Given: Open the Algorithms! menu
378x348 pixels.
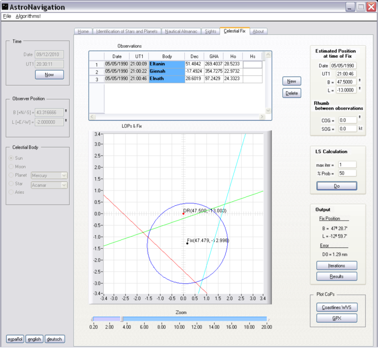Looking at the screenshot, I should 28,16.
